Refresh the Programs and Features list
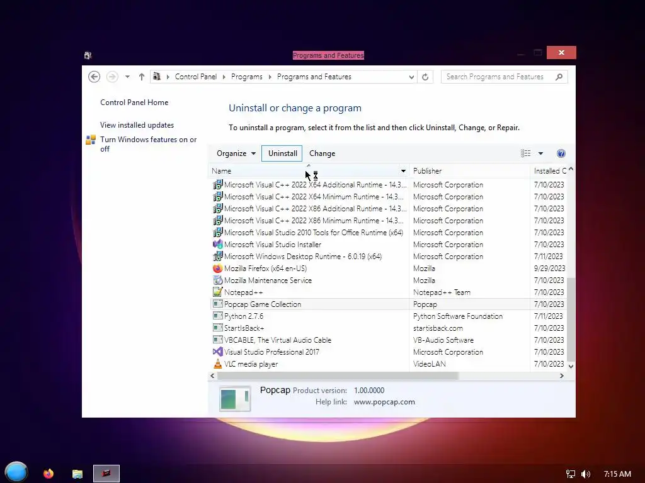Screen dimensions: 645x483 [425, 77]
